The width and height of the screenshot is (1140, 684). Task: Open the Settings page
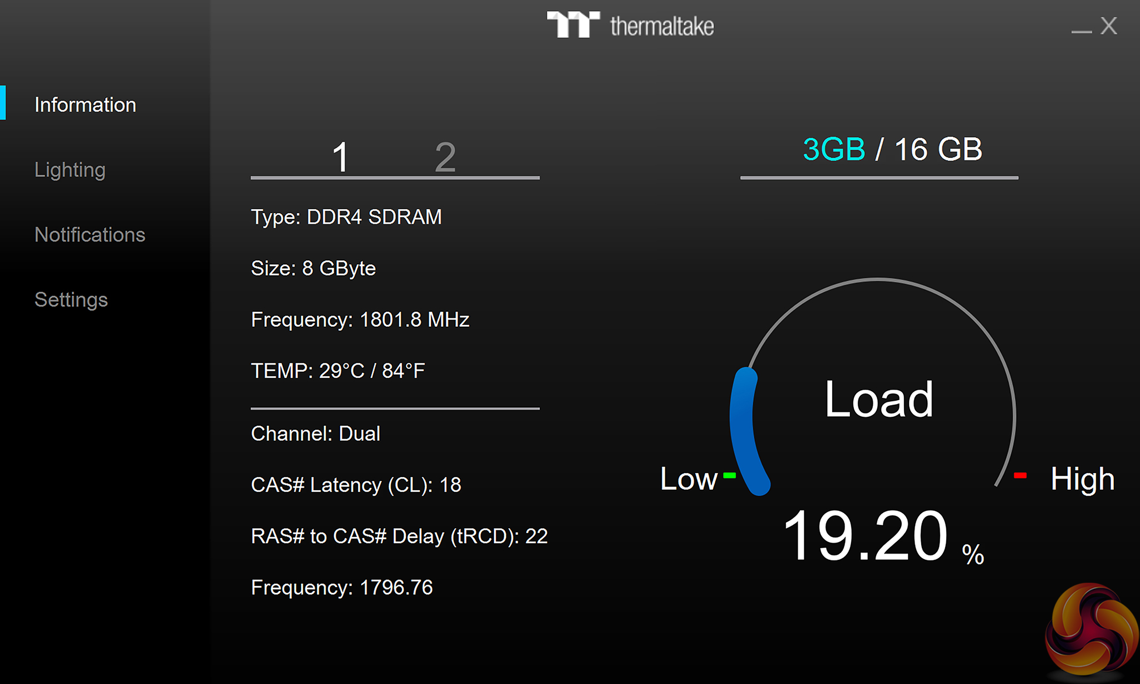pyautogui.click(x=71, y=299)
